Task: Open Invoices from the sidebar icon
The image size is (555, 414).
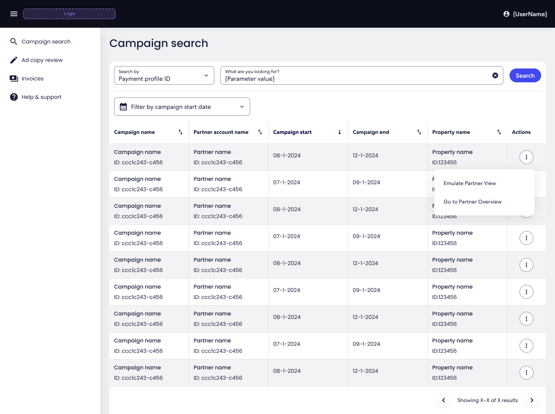Action: pyautogui.click(x=14, y=78)
